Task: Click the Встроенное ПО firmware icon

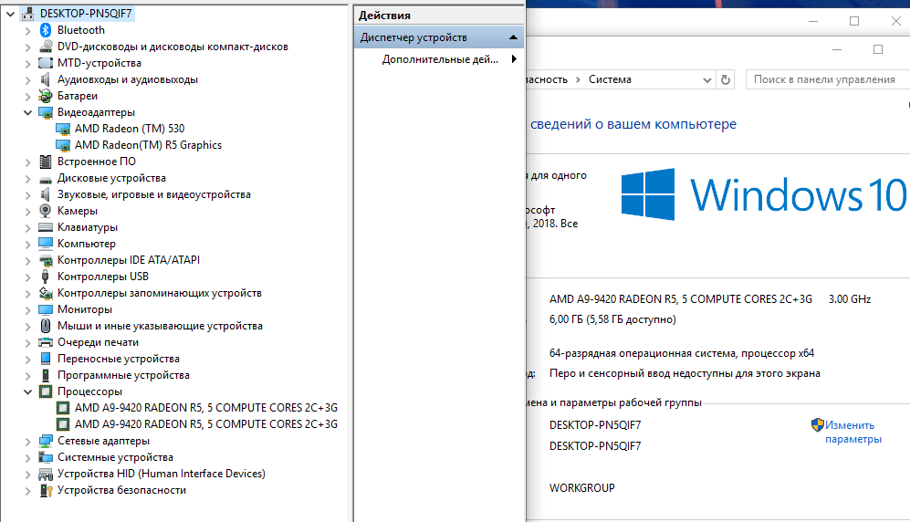Action: pyautogui.click(x=46, y=162)
